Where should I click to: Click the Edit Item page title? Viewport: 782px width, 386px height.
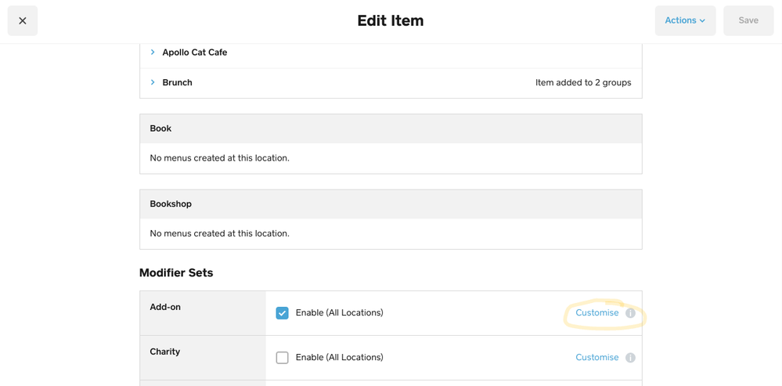coord(391,21)
